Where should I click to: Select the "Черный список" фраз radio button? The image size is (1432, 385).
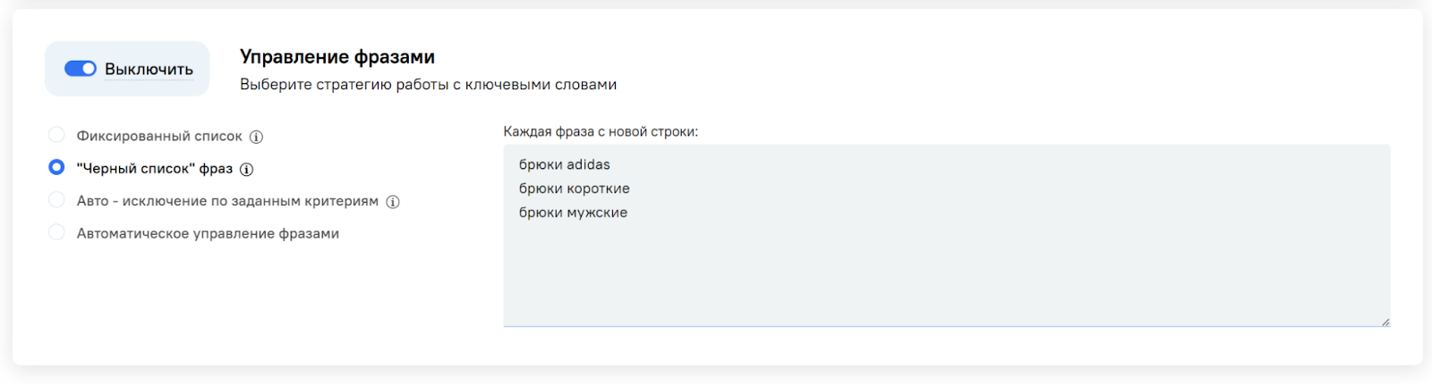(x=56, y=167)
